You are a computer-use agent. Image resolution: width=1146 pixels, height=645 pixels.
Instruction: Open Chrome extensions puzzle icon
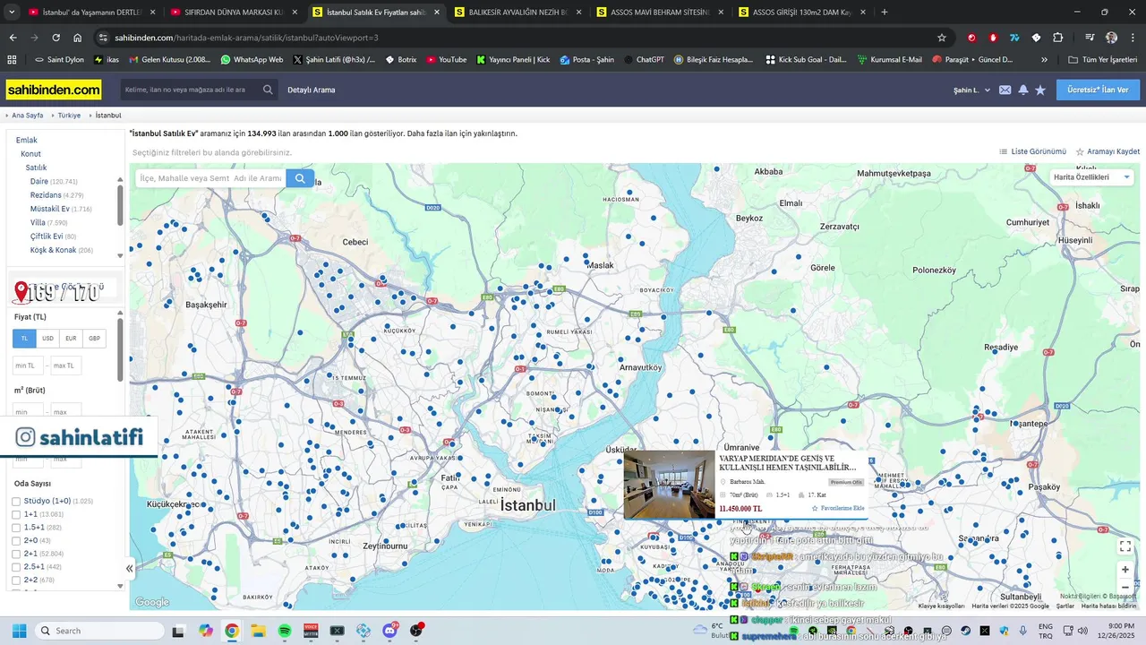[x=1058, y=38]
